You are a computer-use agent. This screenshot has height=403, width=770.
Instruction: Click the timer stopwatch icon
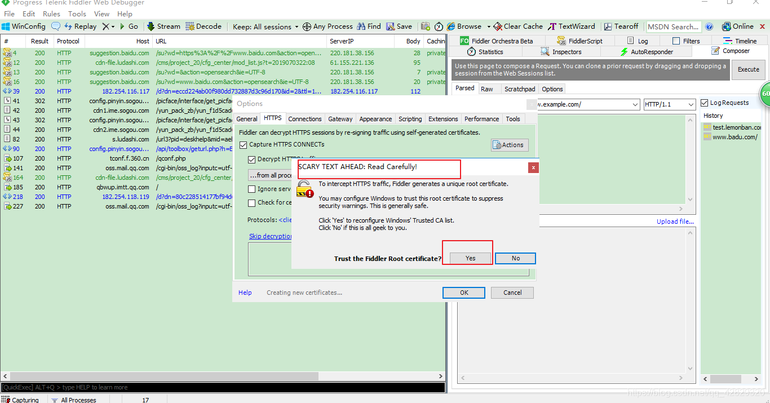tap(439, 26)
